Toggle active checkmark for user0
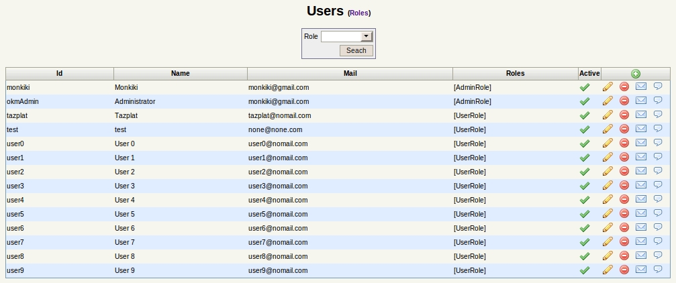The width and height of the screenshot is (676, 283). (585, 144)
